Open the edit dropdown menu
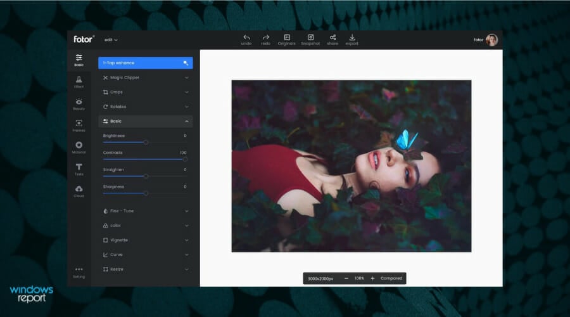The height and width of the screenshot is (317, 570). pos(111,40)
